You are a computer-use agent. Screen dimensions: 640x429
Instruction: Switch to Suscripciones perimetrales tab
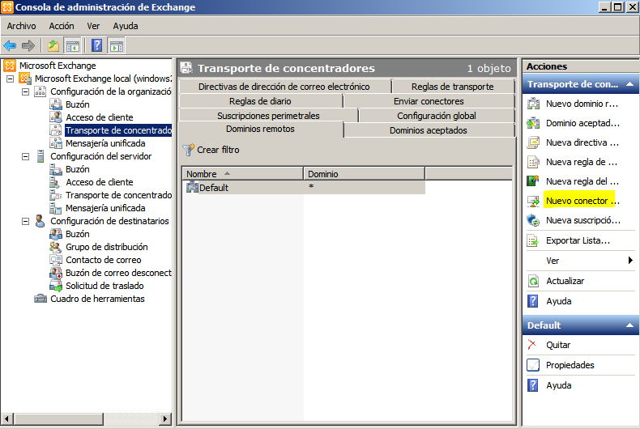click(269, 116)
